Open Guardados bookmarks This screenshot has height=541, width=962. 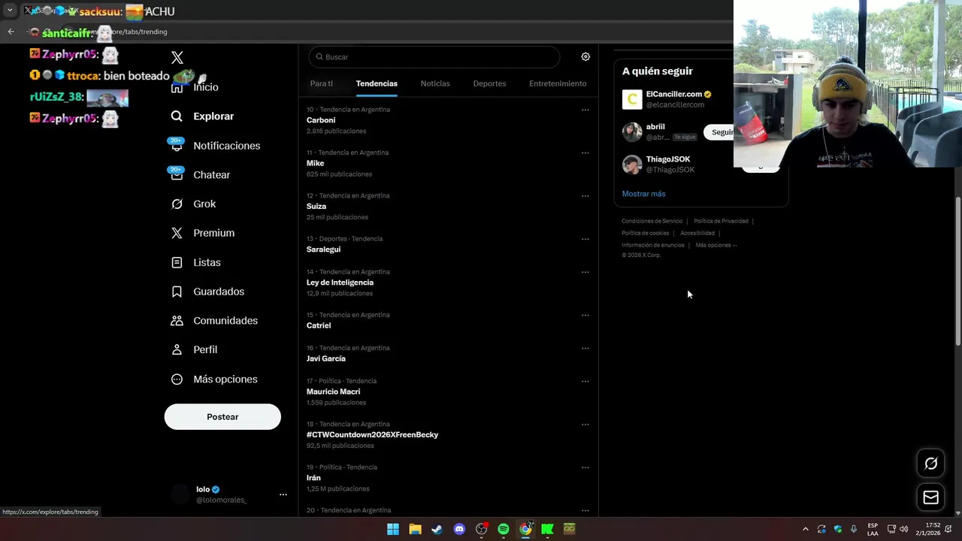tap(208, 292)
